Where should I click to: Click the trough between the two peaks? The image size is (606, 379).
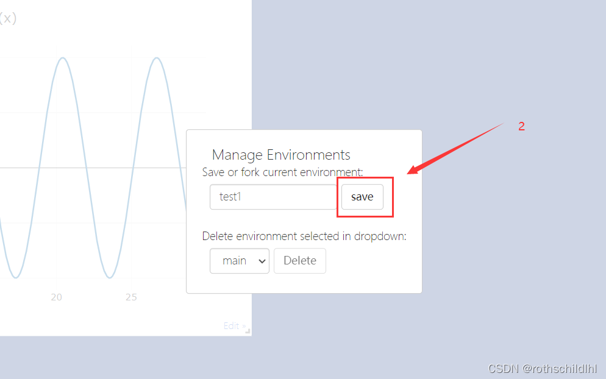(x=110, y=277)
